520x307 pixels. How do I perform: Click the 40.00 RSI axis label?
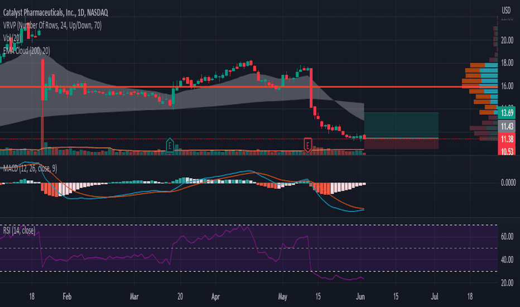pos(507,260)
